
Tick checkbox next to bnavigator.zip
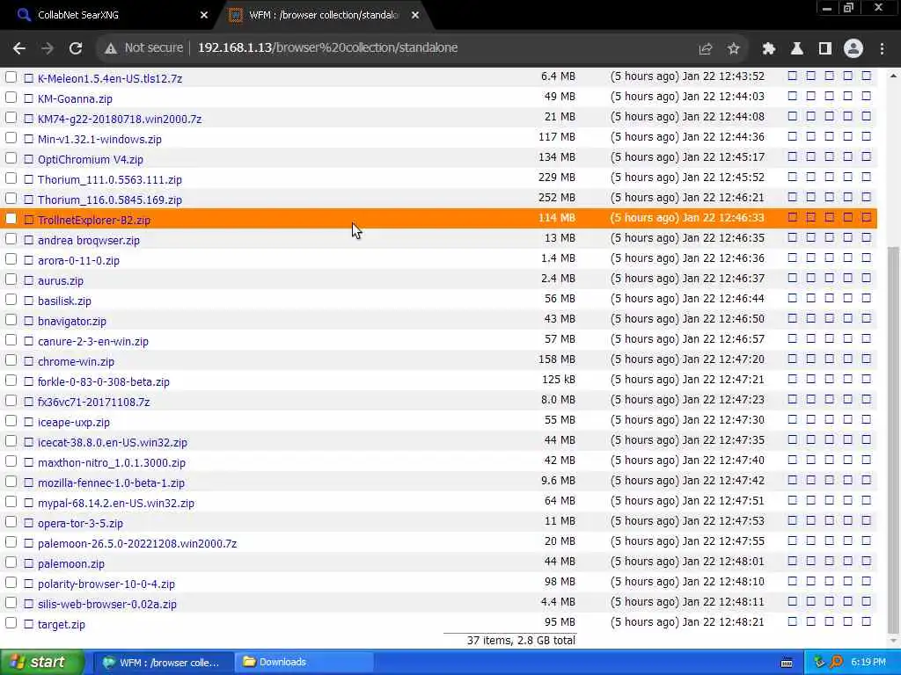pos(11,320)
